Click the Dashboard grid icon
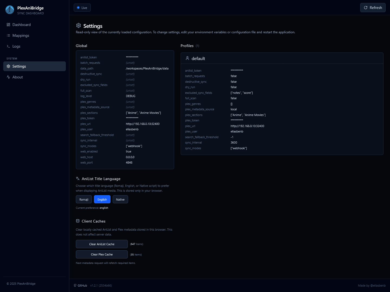 [x=8, y=25]
